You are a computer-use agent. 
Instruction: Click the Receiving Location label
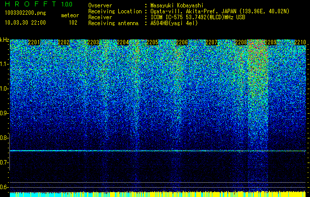coord(115,11)
